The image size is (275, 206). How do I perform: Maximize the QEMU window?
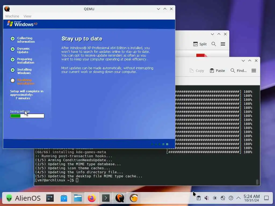click(165, 9)
